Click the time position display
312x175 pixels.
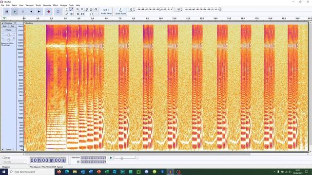tap(48, 160)
